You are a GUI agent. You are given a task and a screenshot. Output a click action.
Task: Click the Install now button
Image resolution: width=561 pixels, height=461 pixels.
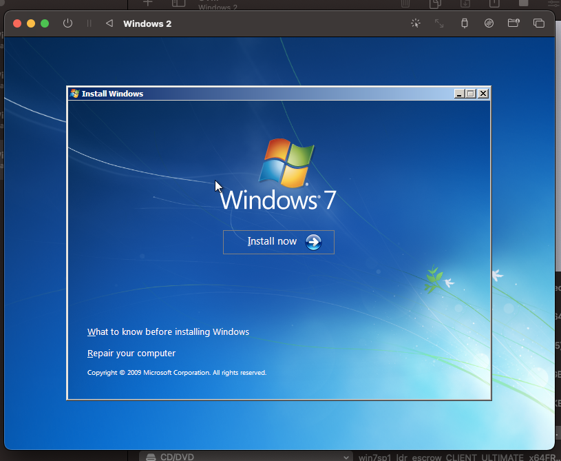point(278,242)
